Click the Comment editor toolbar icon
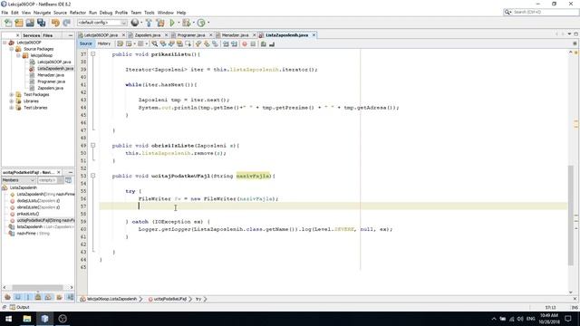This screenshot has height=326, width=580. (264, 44)
